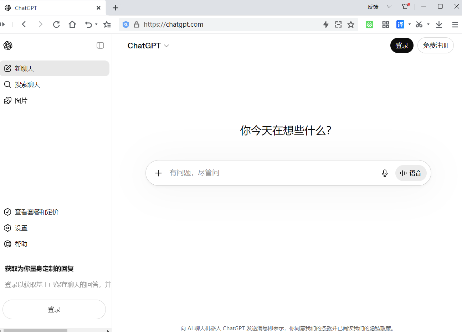
Task: Go to browser home page icon
Action: (72, 24)
